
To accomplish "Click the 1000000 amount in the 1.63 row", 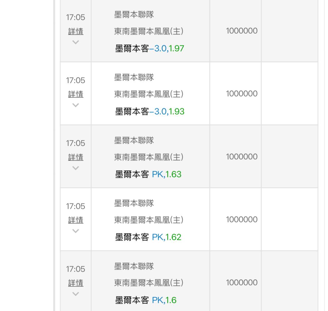I will coord(241,157).
